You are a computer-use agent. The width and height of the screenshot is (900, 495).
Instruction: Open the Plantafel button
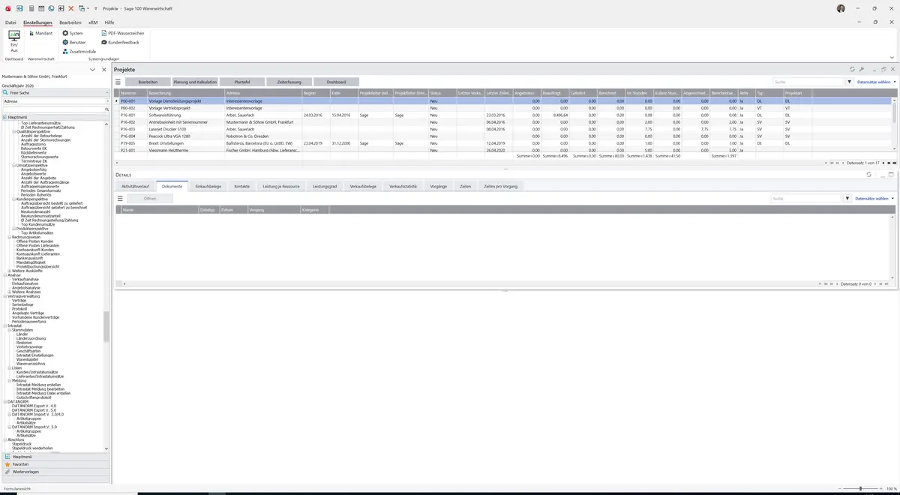[x=242, y=82]
